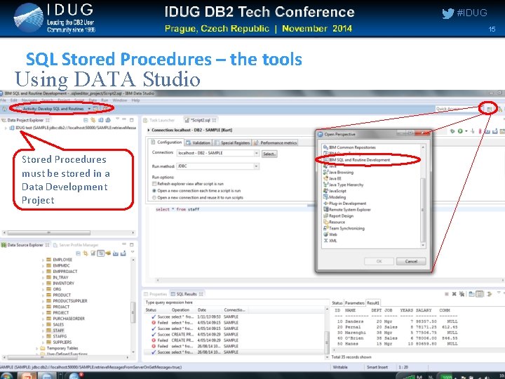
Task: Close the *Script2.sql editor tab
Action: click(214, 120)
